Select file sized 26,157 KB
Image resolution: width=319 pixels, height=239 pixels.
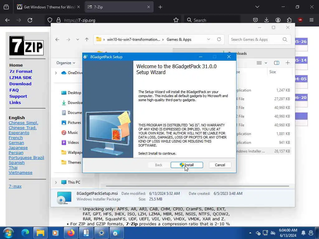(x=264, y=151)
